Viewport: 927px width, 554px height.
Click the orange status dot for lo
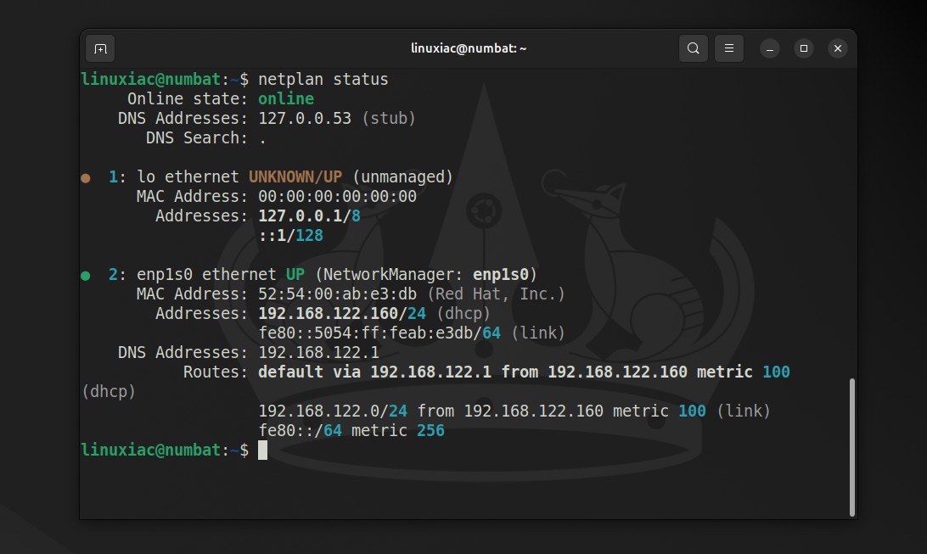point(86,178)
